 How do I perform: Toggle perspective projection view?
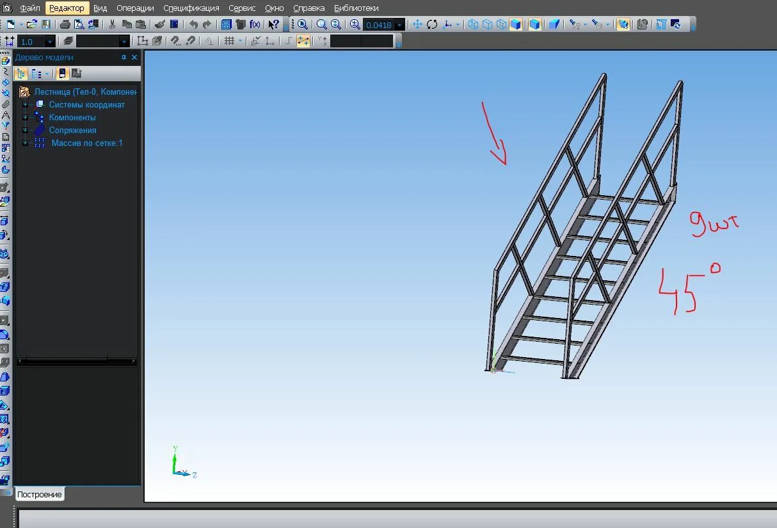point(554,24)
